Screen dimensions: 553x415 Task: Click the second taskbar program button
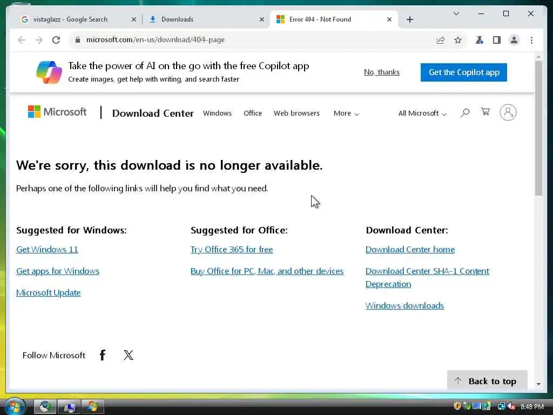pos(69,407)
